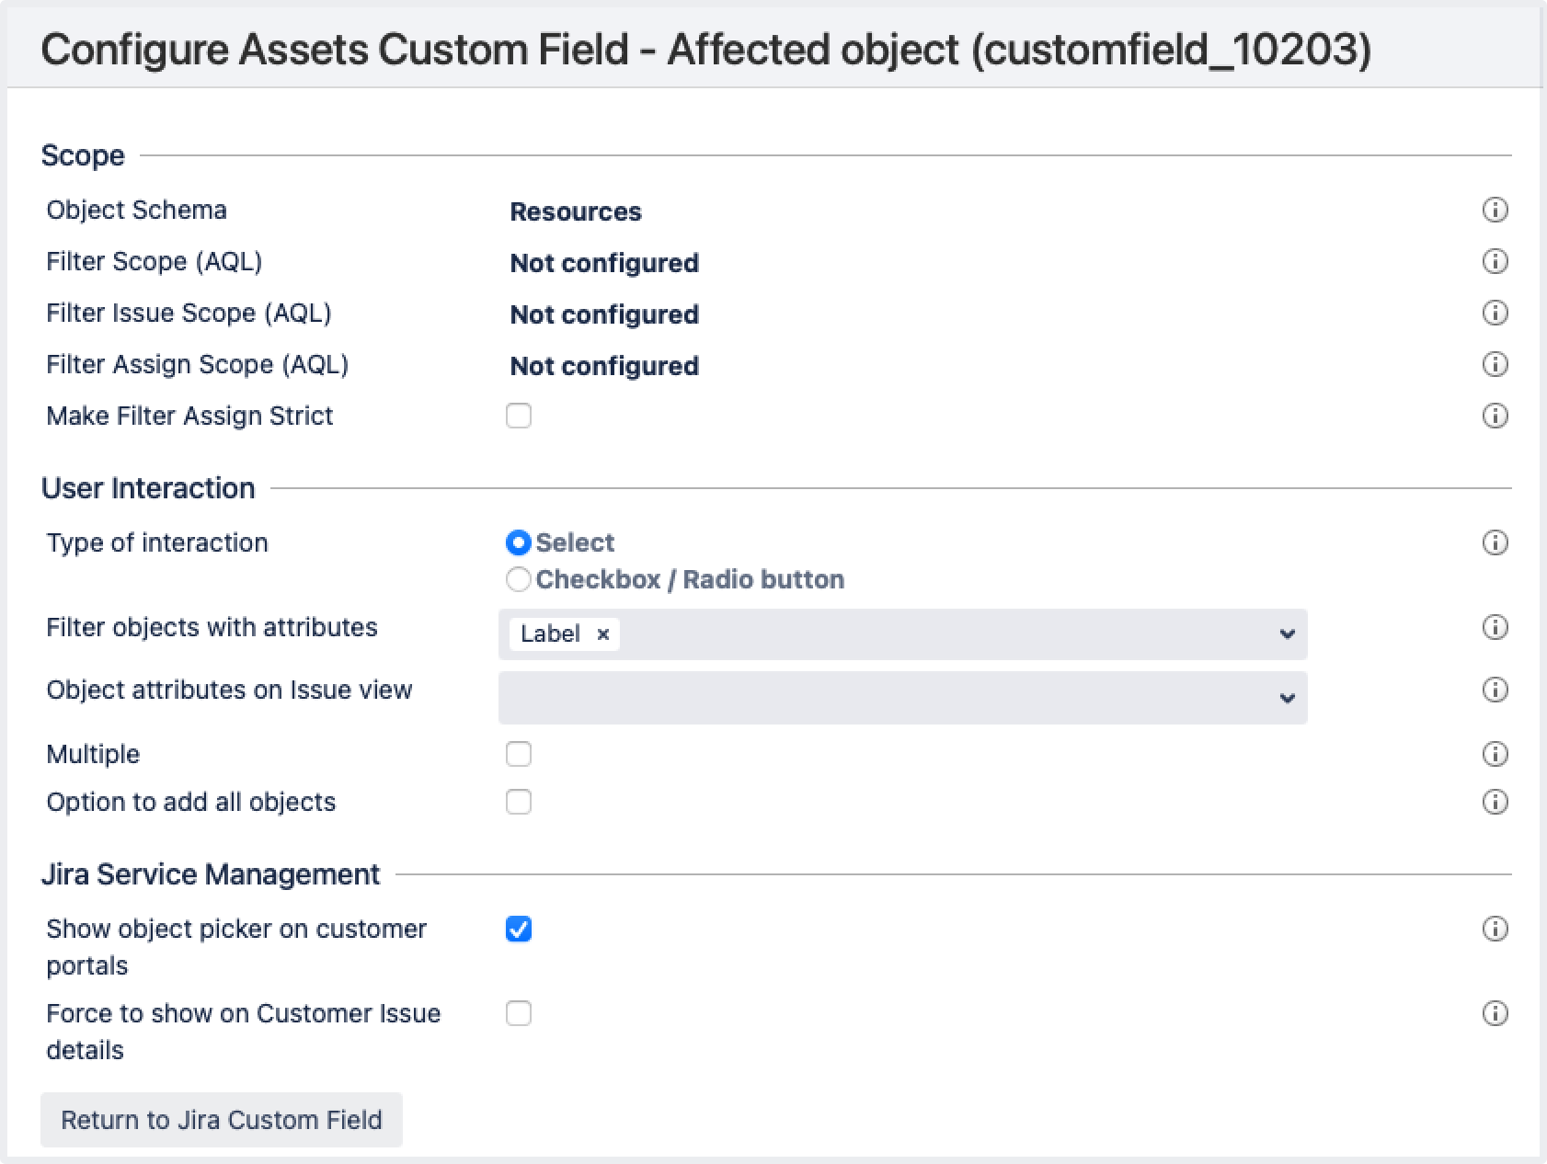1547x1164 pixels.
Task: Enable Option to add all objects
Action: (520, 803)
